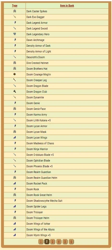Select the Doom Shadowscythe Mecha Suit row

[x=56, y=201]
